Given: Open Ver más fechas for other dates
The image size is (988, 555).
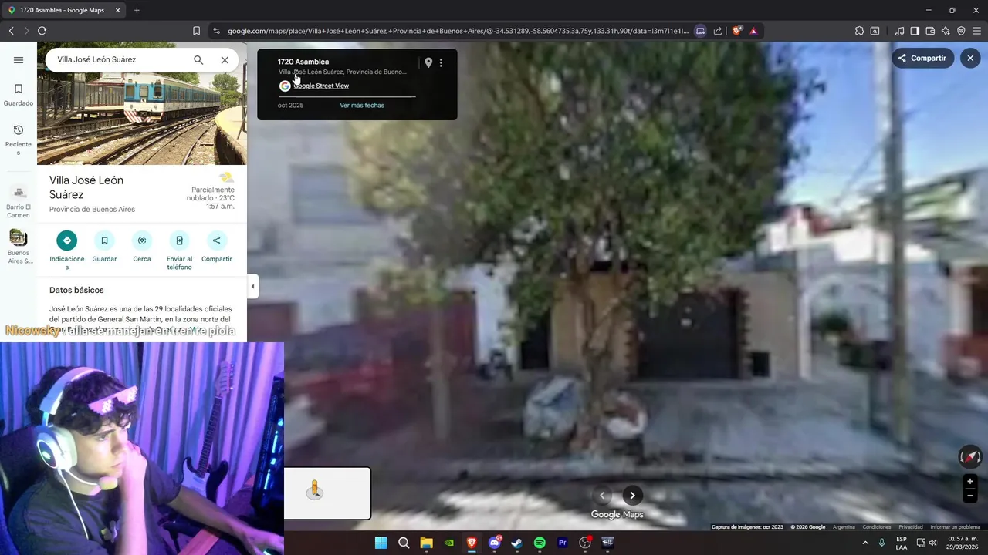Looking at the screenshot, I should coord(362,105).
